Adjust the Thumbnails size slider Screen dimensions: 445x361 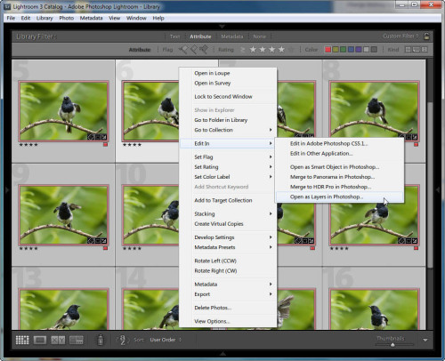coord(392,345)
